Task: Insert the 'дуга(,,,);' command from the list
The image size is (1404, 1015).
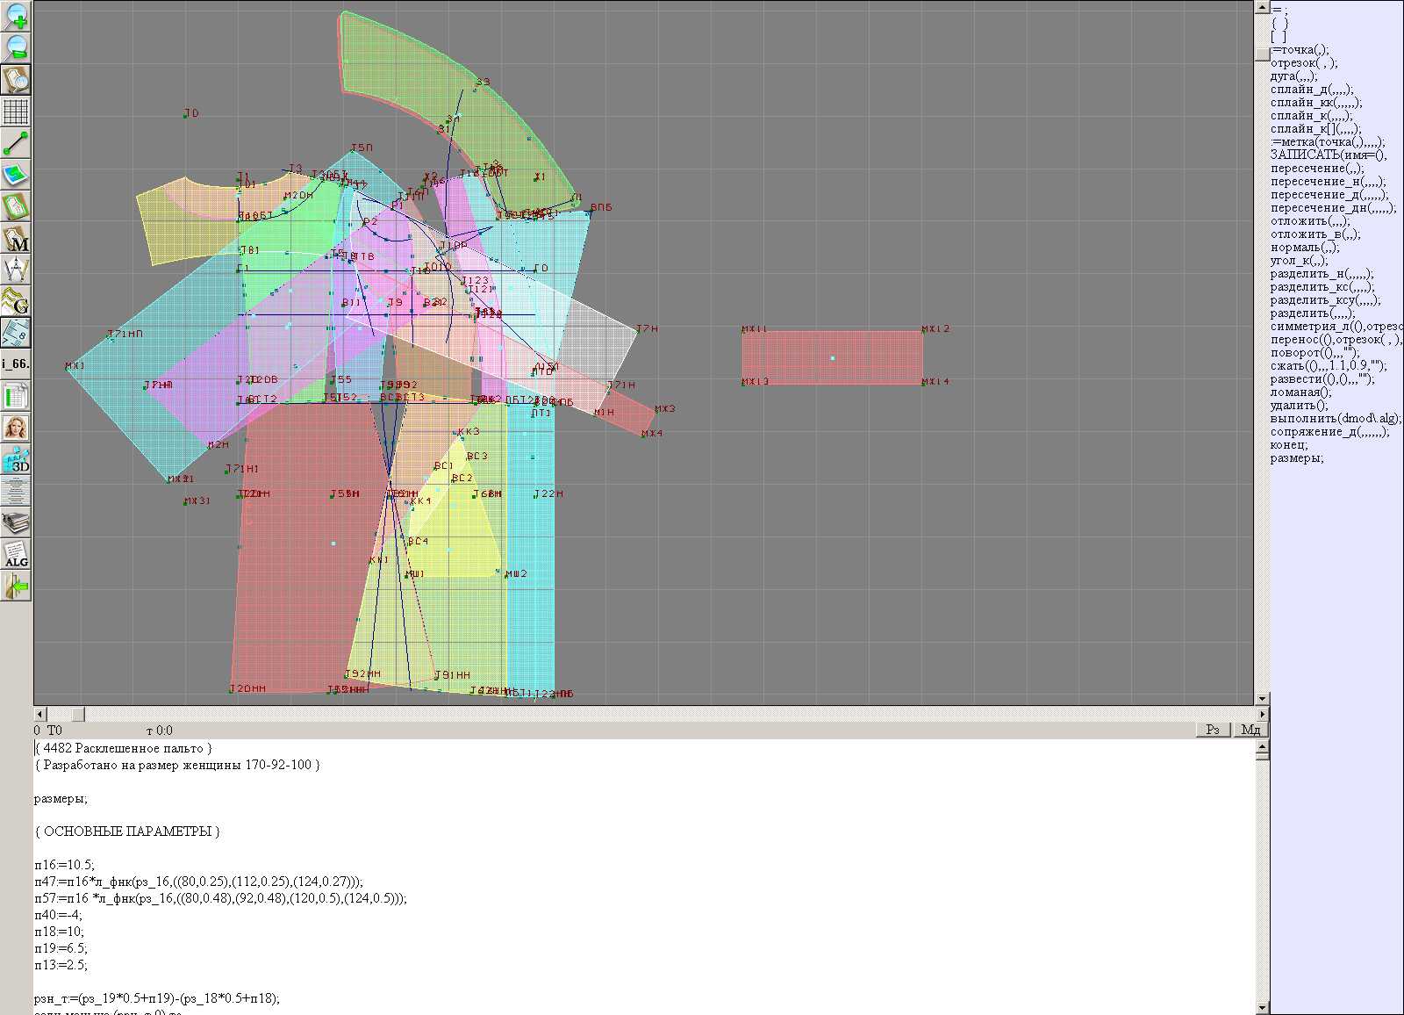Action: (1294, 76)
